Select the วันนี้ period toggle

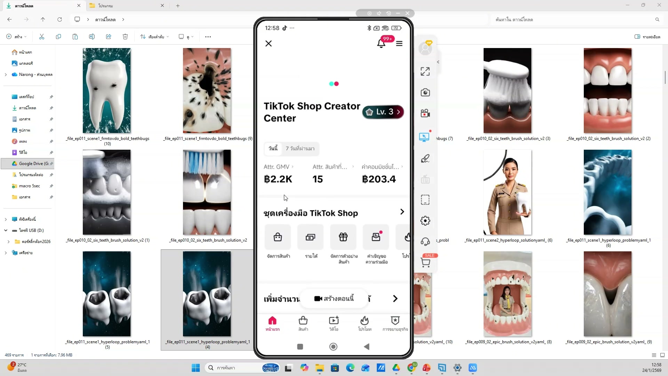pos(273,149)
